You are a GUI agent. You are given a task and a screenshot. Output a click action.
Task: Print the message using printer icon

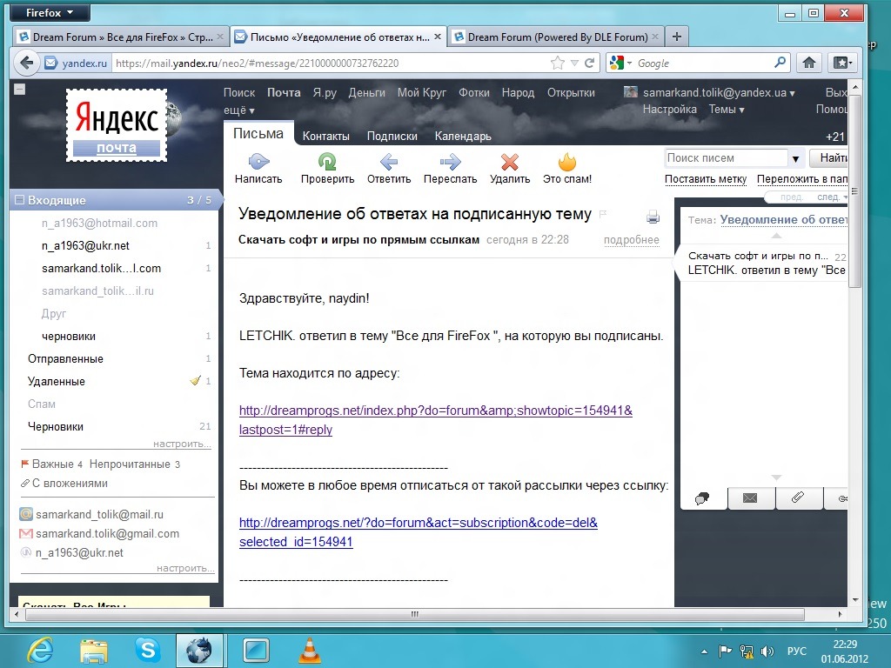point(653,217)
